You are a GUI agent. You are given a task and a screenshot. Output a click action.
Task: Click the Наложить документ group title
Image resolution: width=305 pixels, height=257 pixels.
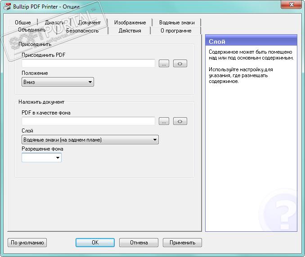[41, 102]
